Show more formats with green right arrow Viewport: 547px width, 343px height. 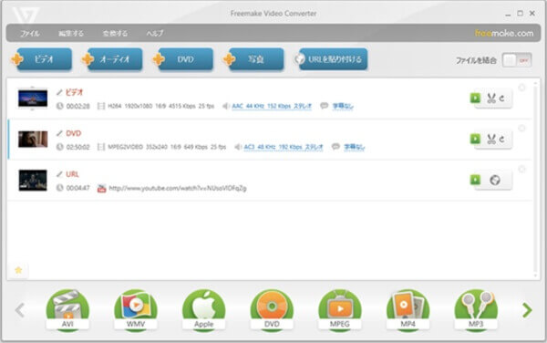click(527, 310)
